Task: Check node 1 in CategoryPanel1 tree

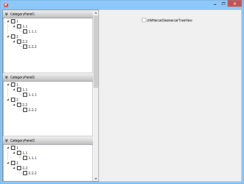Action: [x=13, y=21]
